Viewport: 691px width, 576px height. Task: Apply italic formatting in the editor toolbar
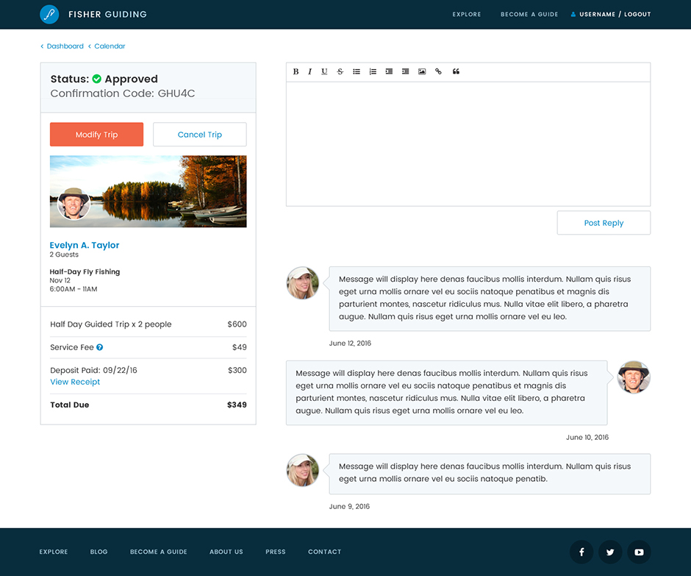coord(309,72)
